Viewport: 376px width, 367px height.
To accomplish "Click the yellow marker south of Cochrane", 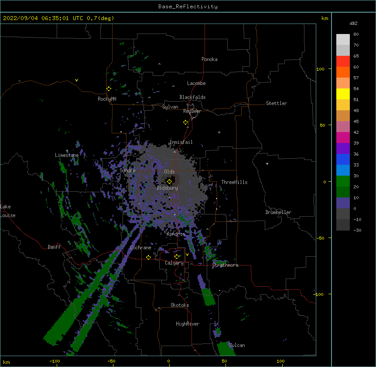I will 148,257.
